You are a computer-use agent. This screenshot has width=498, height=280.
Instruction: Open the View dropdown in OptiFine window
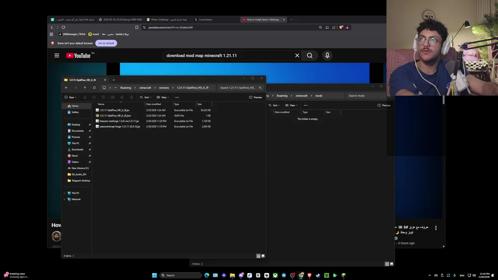(x=163, y=97)
